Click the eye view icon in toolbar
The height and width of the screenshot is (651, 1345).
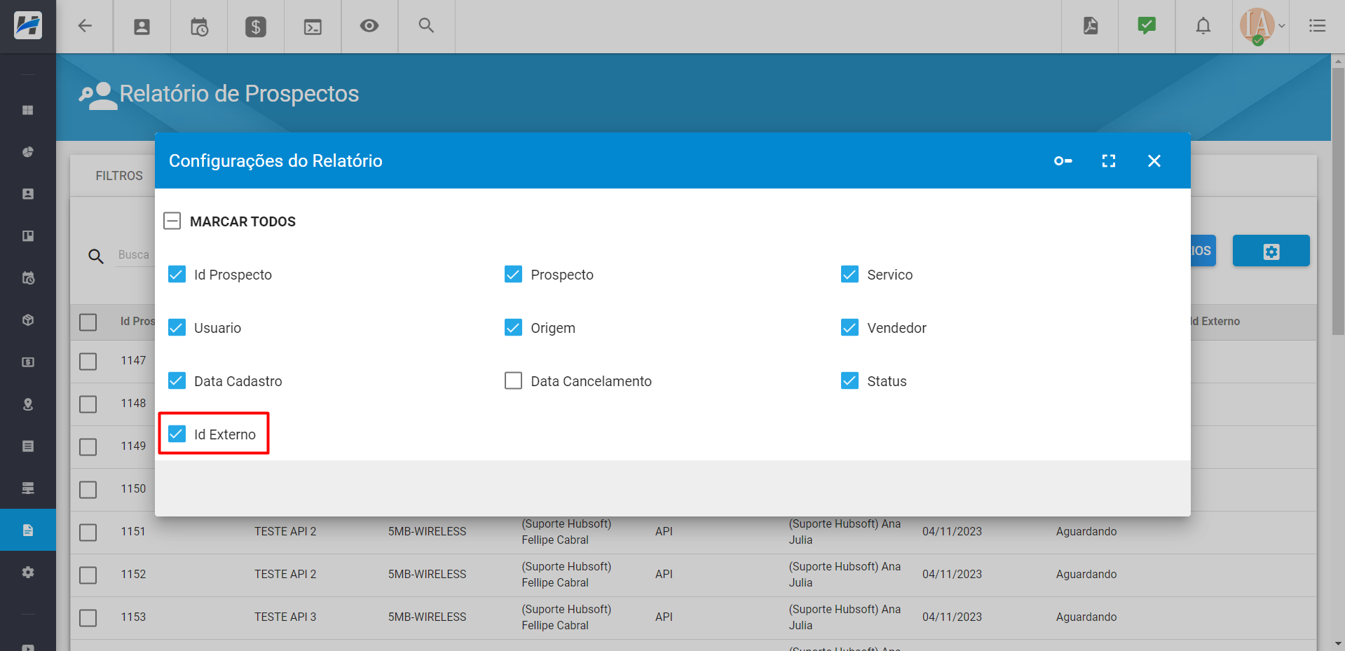369,27
